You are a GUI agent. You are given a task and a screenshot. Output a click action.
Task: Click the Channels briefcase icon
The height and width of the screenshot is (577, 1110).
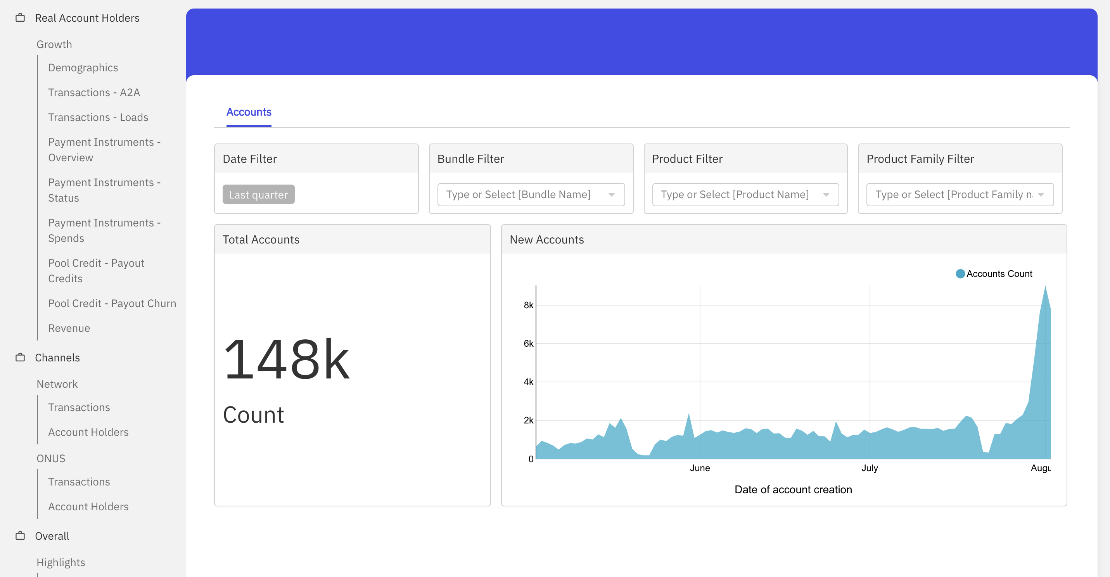click(20, 357)
